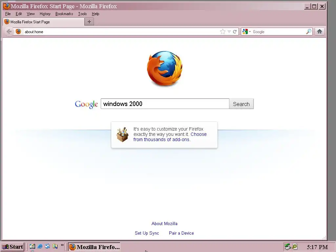The height and width of the screenshot is (252, 336).
Task: Open the Windows Start menu
Action: coord(13,247)
